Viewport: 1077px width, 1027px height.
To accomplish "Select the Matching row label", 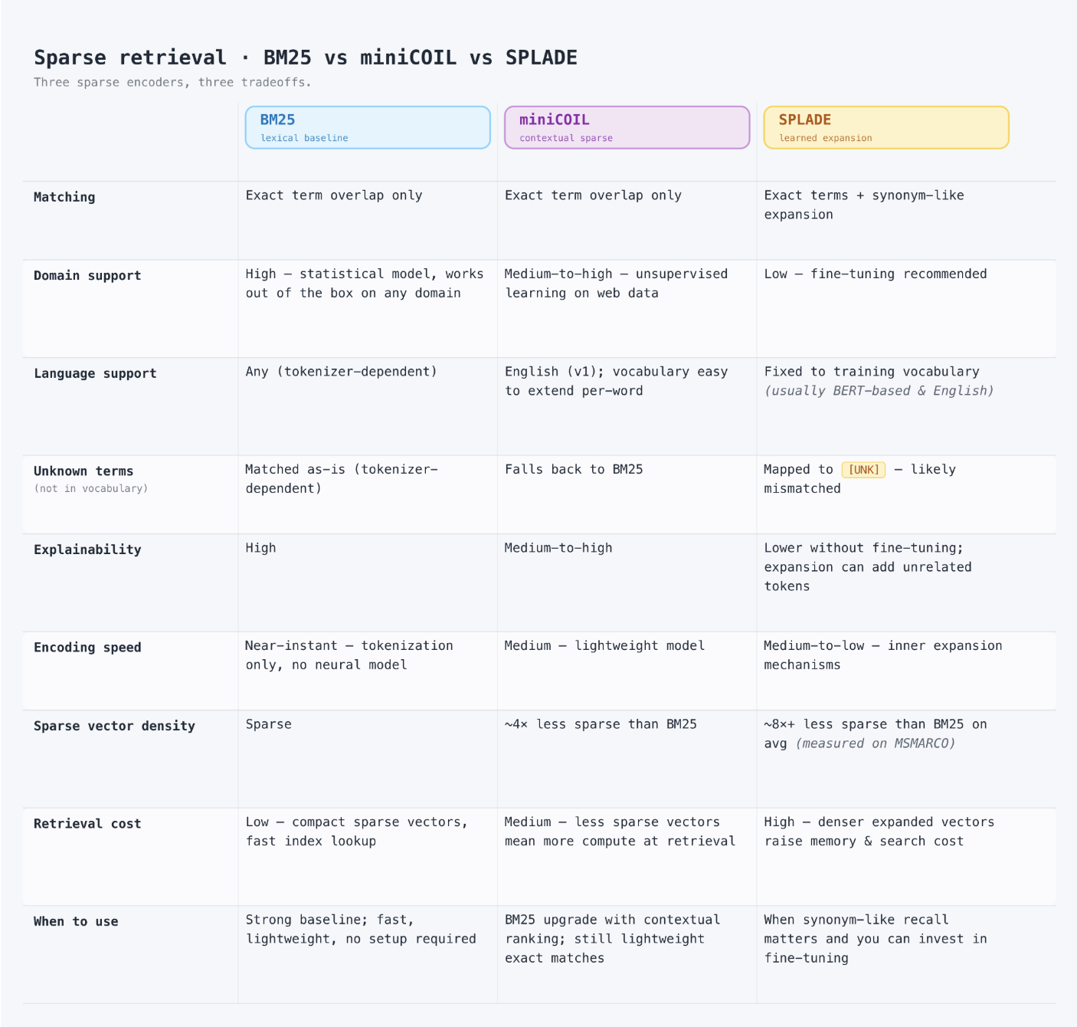I will point(64,197).
